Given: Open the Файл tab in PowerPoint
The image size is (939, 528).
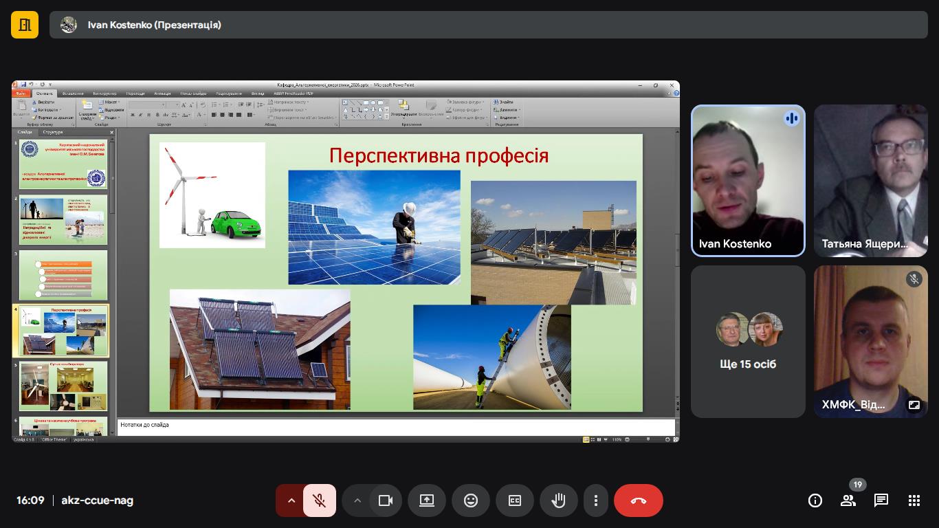Looking at the screenshot, I should point(21,93).
